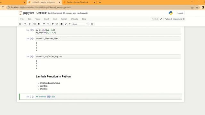Click the process_list(my_list) code cell

pyautogui.click(x=108, y=39)
